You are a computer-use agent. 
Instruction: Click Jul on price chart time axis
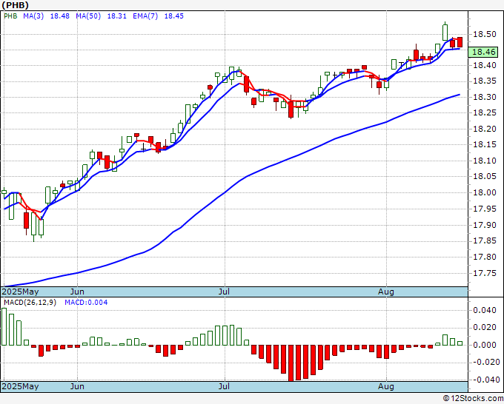coord(224,292)
